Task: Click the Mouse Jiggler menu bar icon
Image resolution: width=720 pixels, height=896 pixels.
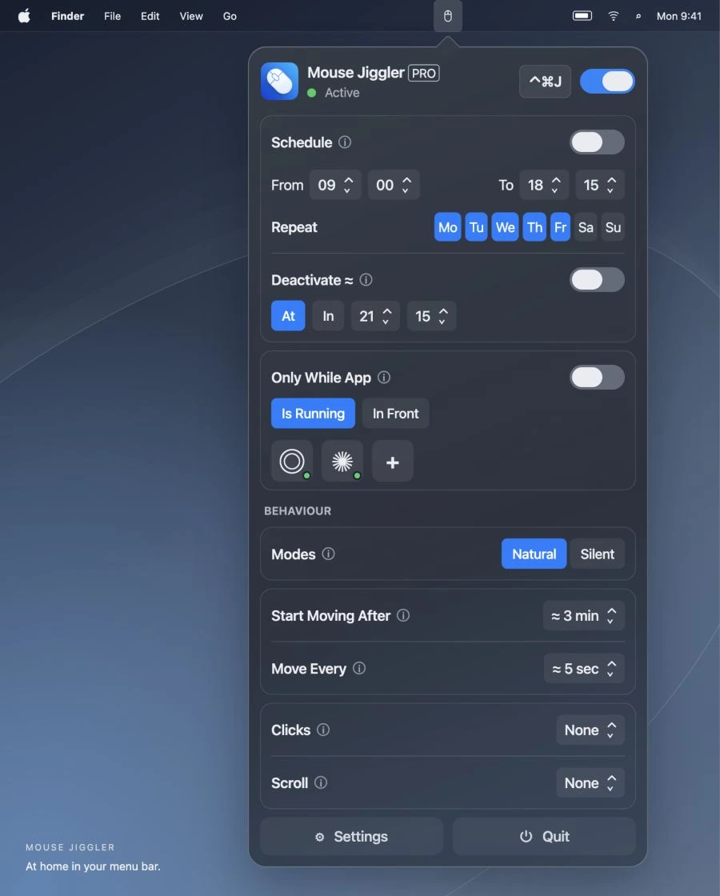Action: click(447, 16)
